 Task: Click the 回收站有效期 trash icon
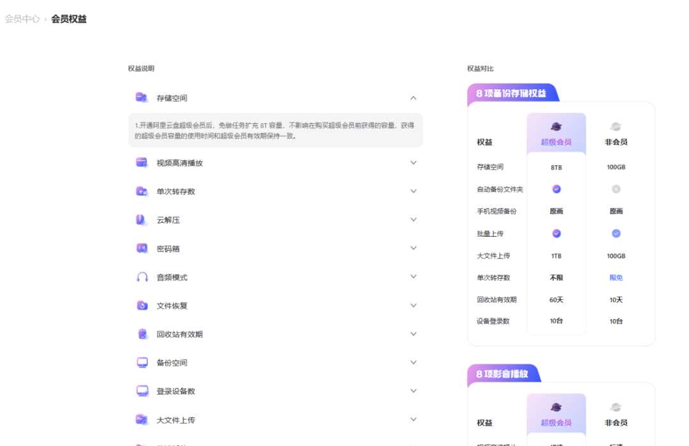pos(142,334)
